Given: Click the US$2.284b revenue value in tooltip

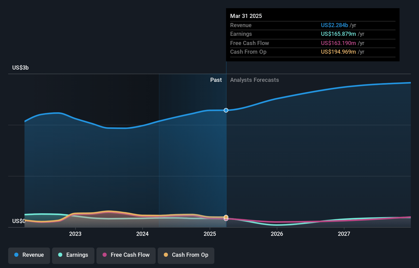Looking at the screenshot, I should pyautogui.click(x=334, y=25).
